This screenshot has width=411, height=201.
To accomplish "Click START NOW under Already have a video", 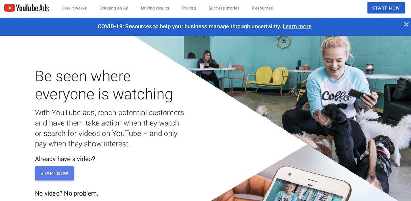I will pos(54,173).
